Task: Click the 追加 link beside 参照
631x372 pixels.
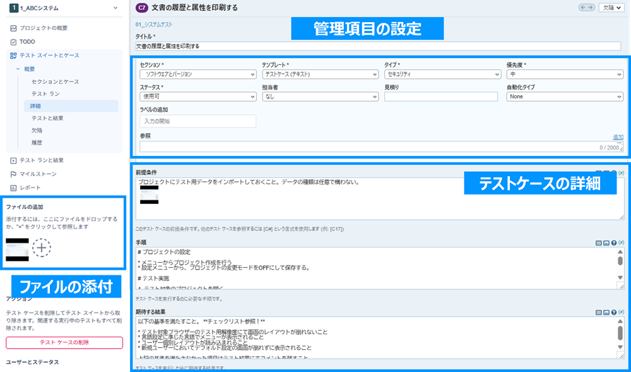Action: pyautogui.click(x=618, y=137)
